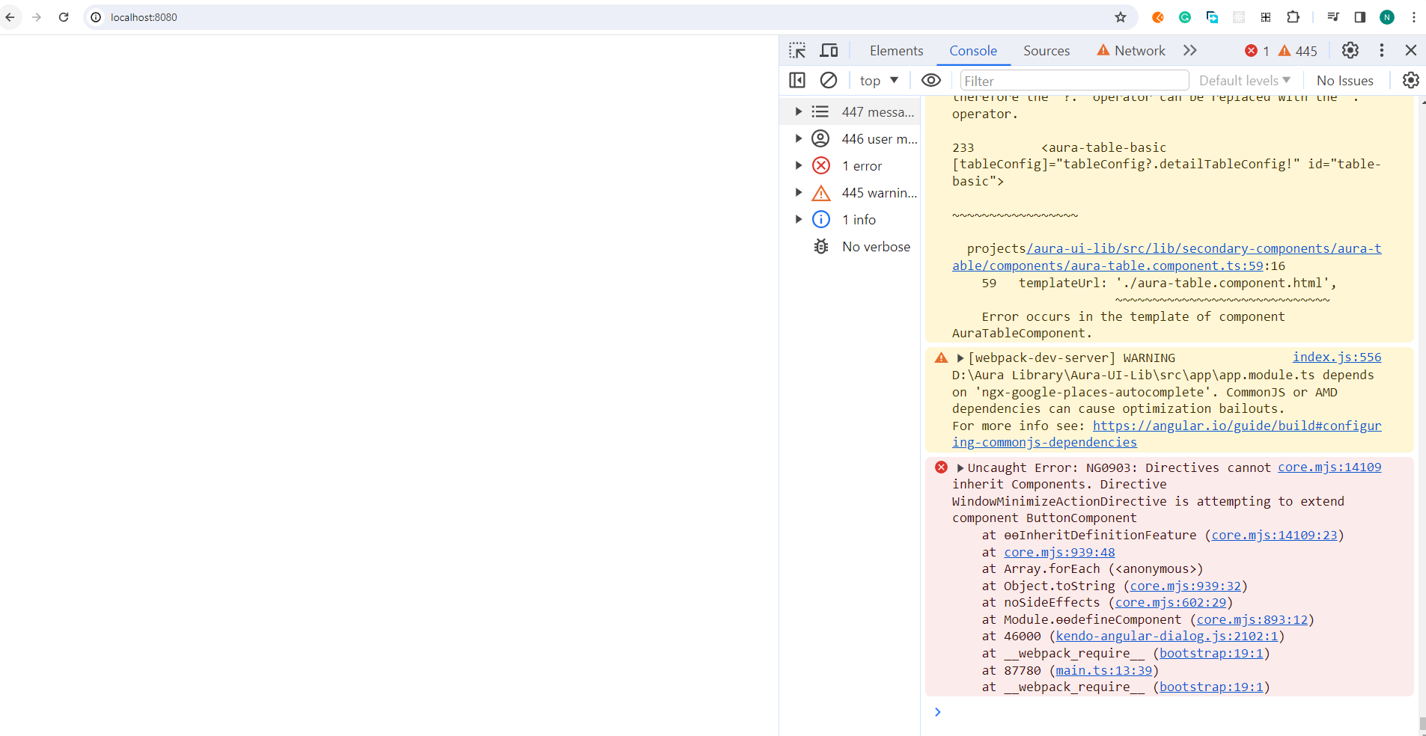Toggle the device toolbar icon
The image size is (1426, 736).
pos(829,50)
